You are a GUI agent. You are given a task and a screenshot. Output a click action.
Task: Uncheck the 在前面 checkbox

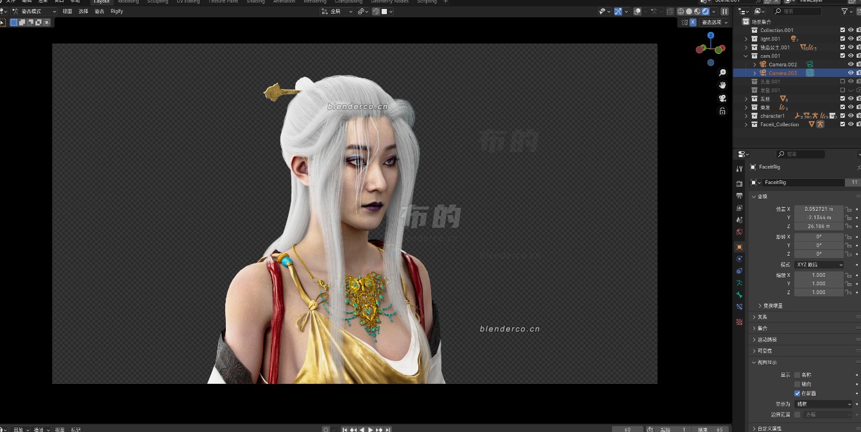click(x=797, y=393)
